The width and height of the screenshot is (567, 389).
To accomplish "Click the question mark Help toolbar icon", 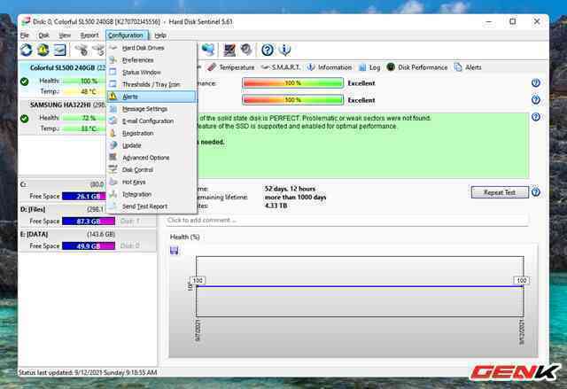I will coord(268,50).
